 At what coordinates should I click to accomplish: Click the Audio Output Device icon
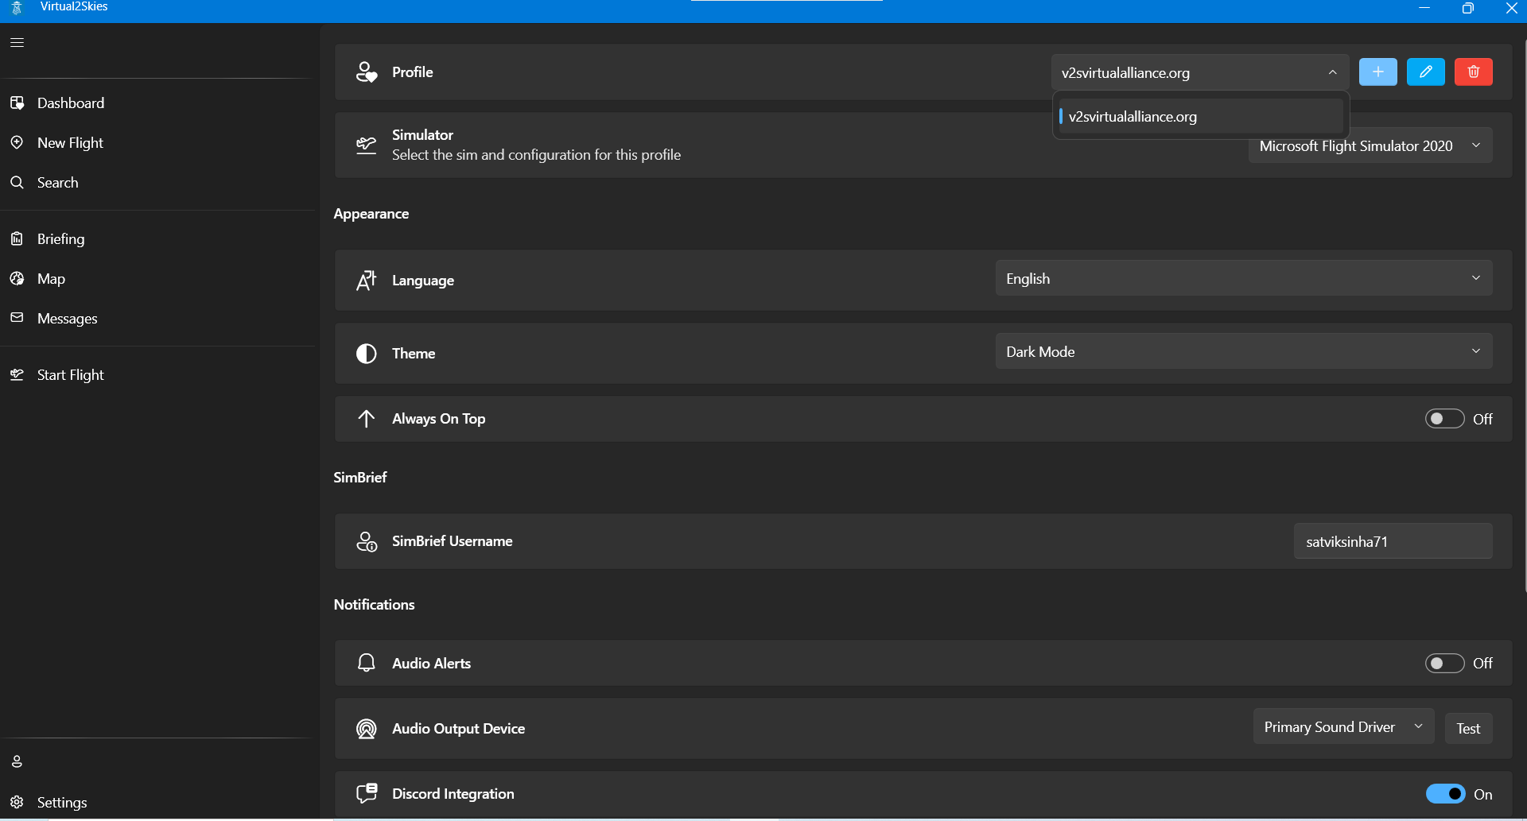(x=367, y=729)
